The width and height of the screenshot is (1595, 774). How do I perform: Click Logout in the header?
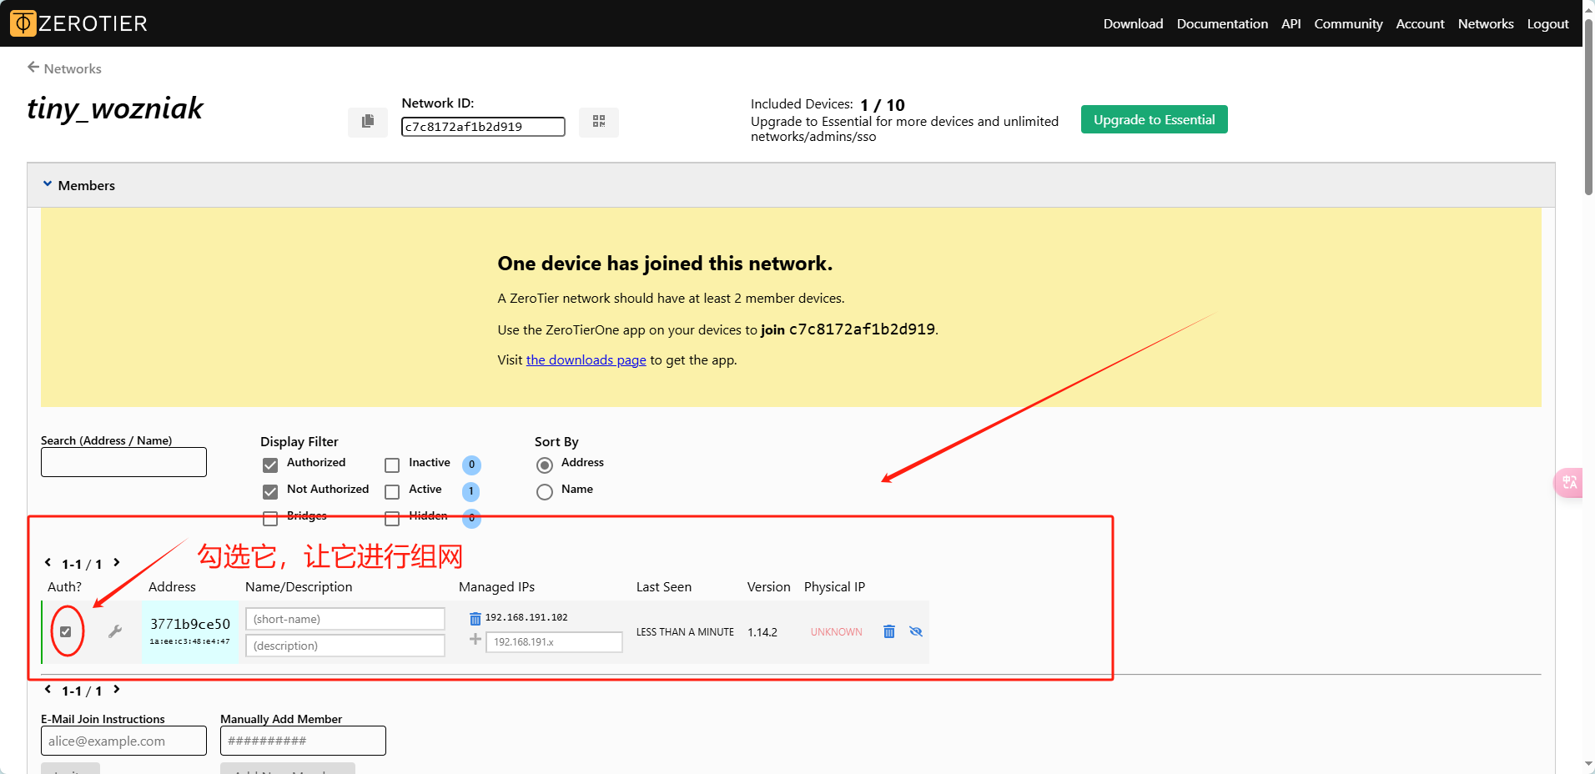tap(1548, 23)
